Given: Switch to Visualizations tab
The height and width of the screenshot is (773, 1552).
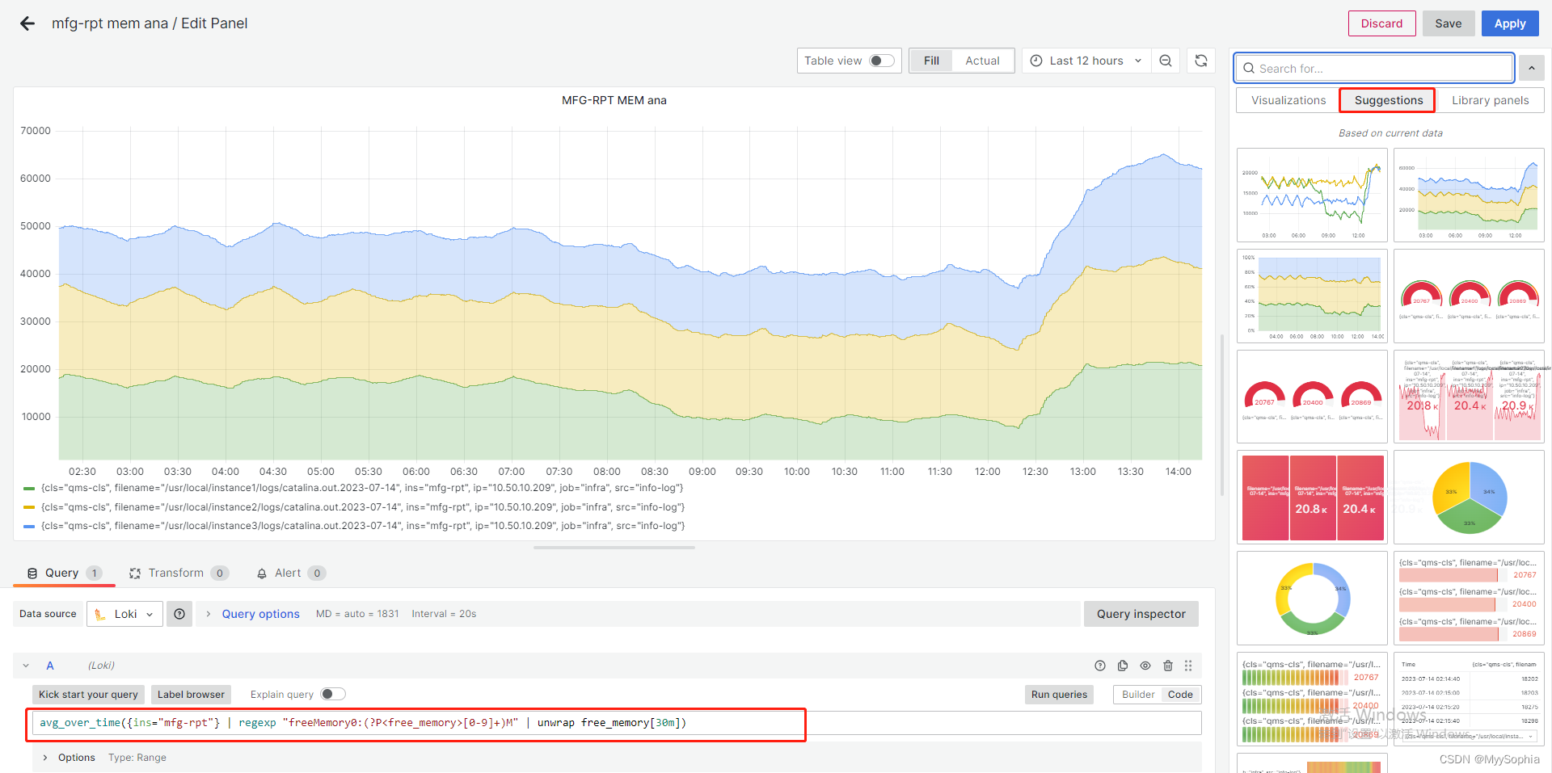Looking at the screenshot, I should point(1288,100).
